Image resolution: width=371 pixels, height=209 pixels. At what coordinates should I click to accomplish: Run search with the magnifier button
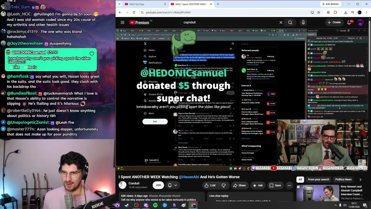[x=290, y=22]
